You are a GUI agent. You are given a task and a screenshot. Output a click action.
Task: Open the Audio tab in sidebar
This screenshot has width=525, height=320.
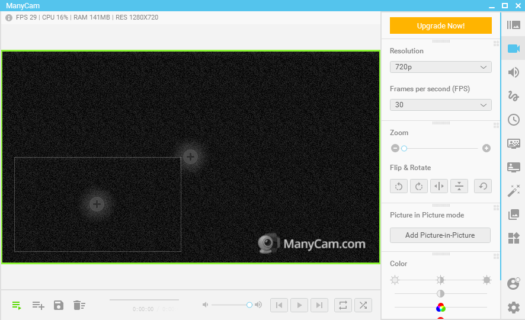coord(513,72)
